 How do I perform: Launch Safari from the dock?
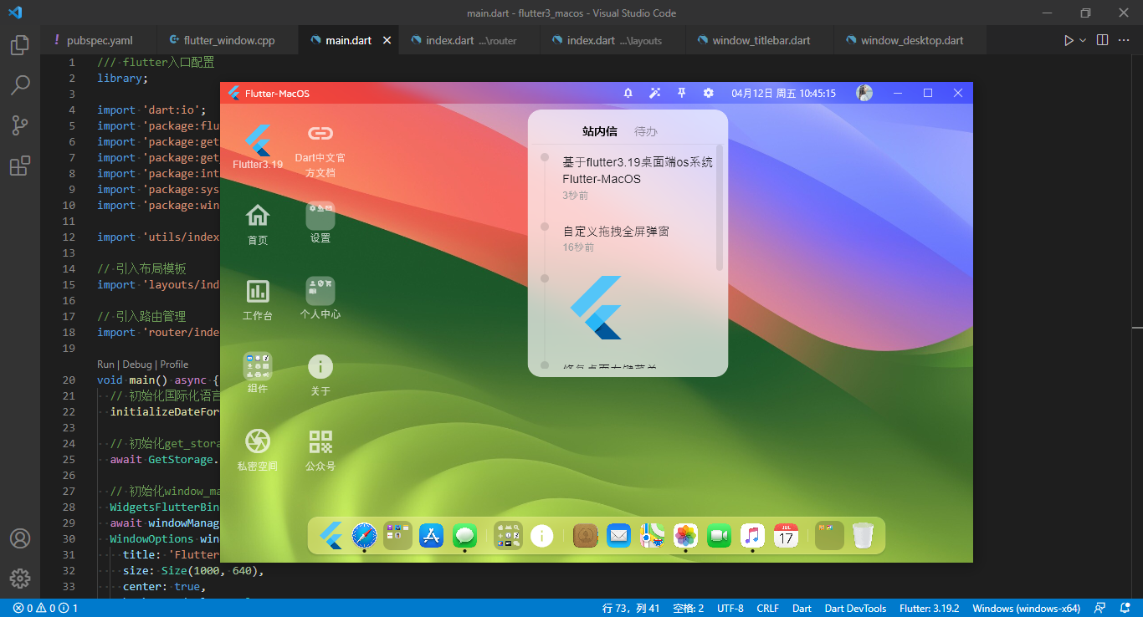tap(364, 536)
